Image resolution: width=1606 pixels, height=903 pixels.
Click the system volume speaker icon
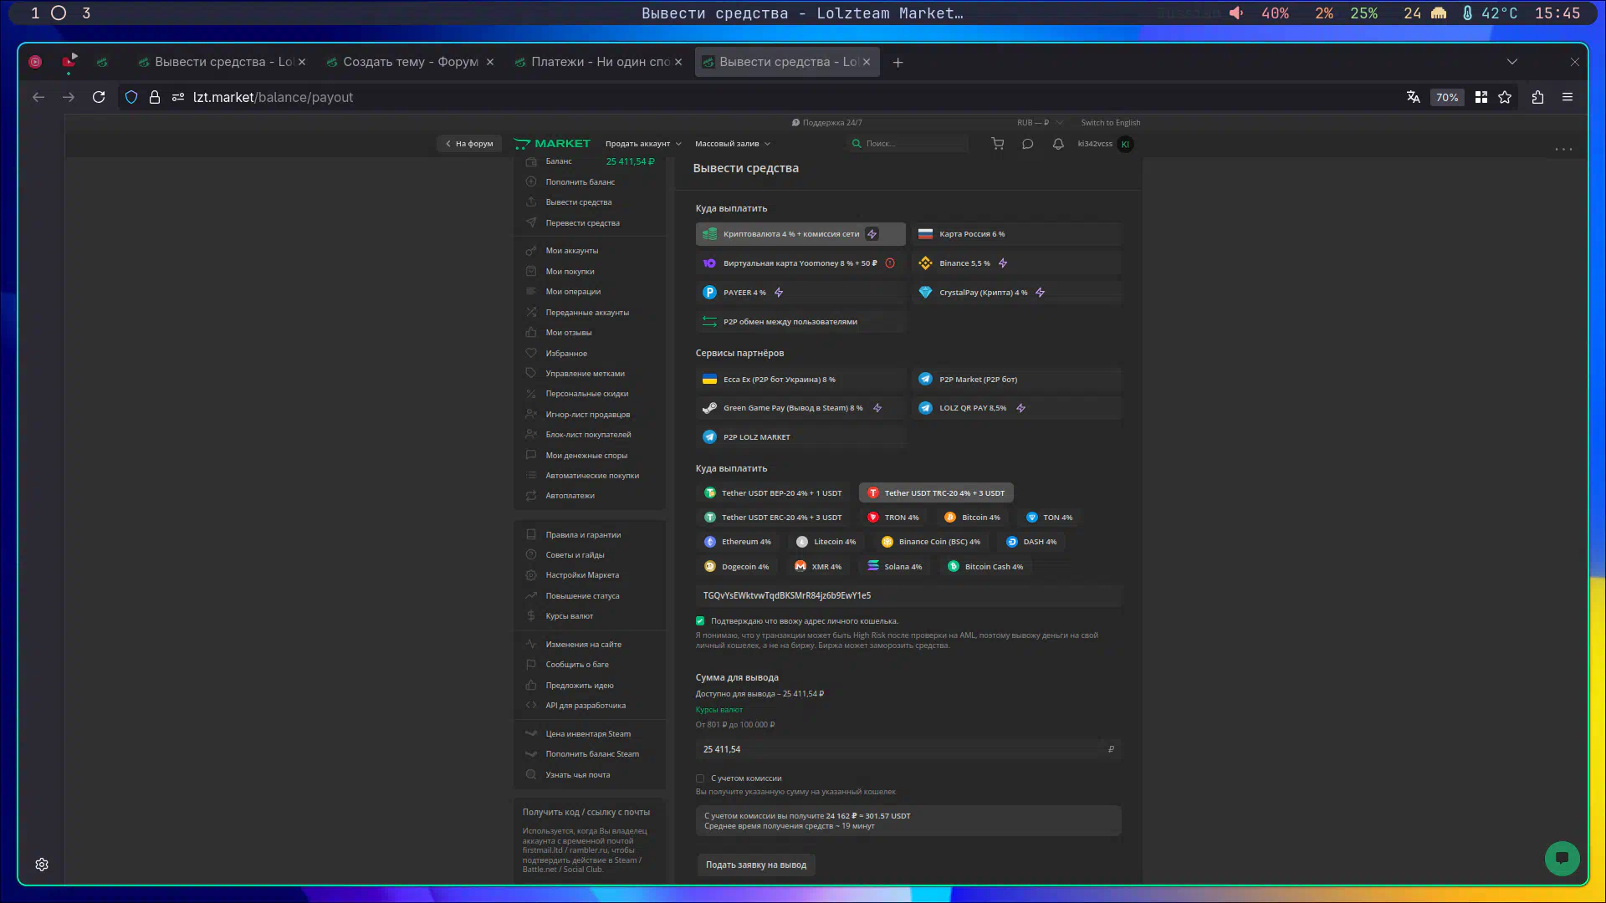1236,13
